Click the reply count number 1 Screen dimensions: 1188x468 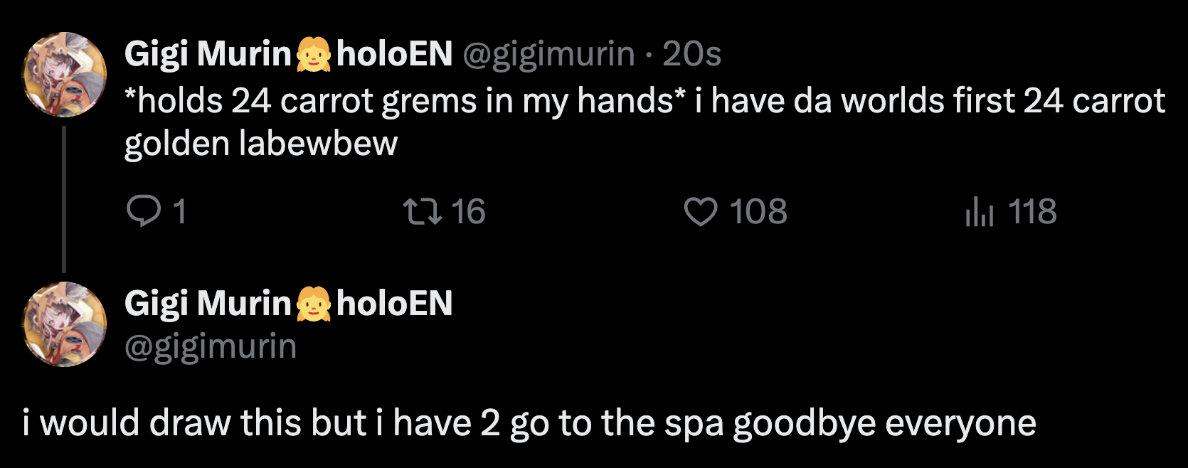pyautogui.click(x=179, y=211)
